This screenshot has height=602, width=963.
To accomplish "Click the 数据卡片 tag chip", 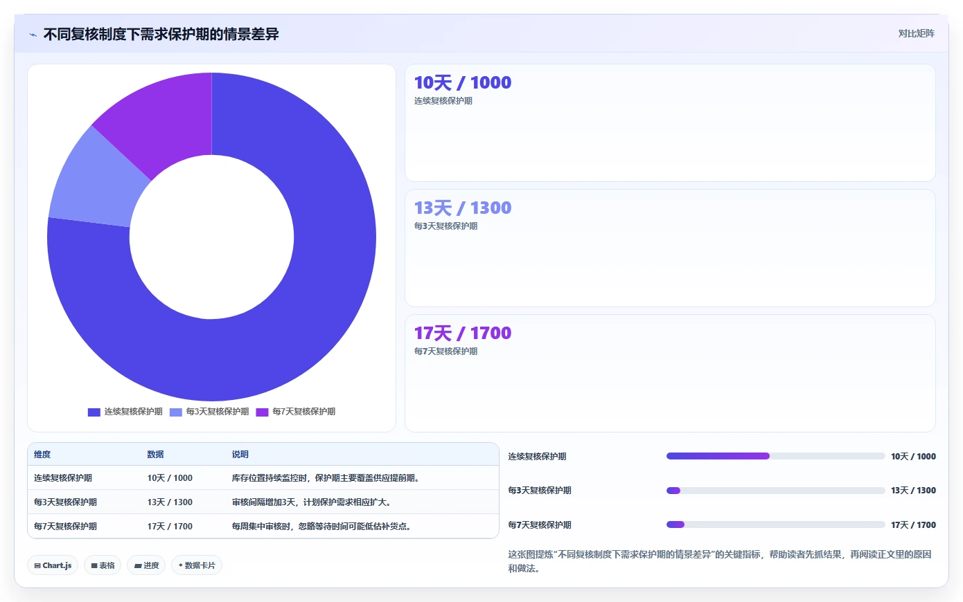I will [x=197, y=565].
